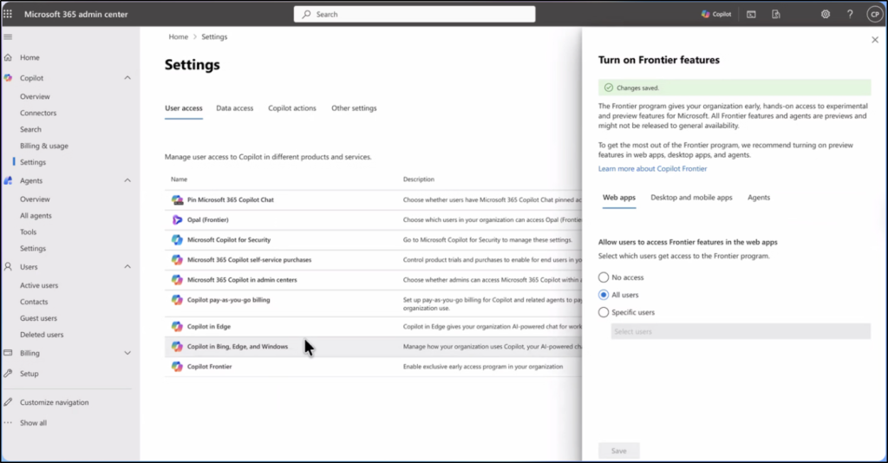The width and height of the screenshot is (888, 463).
Task: Open Billing & usage under Copilot
Action: pos(44,146)
